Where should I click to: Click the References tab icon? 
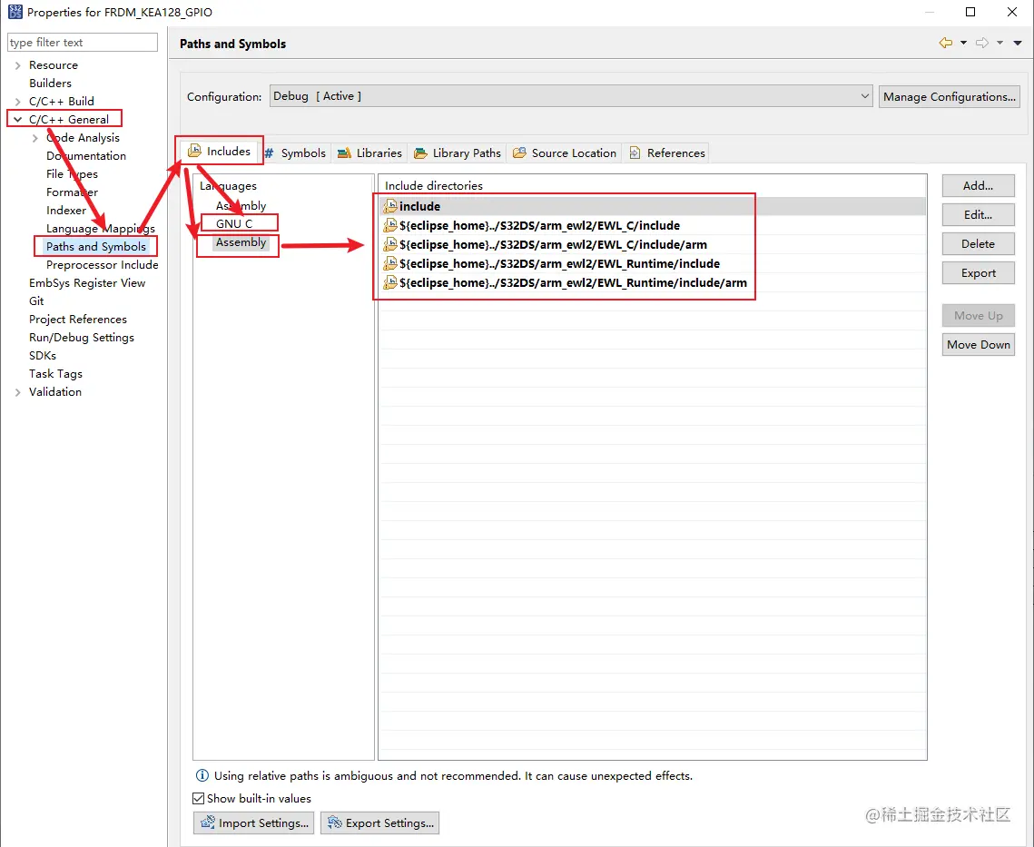pos(635,153)
